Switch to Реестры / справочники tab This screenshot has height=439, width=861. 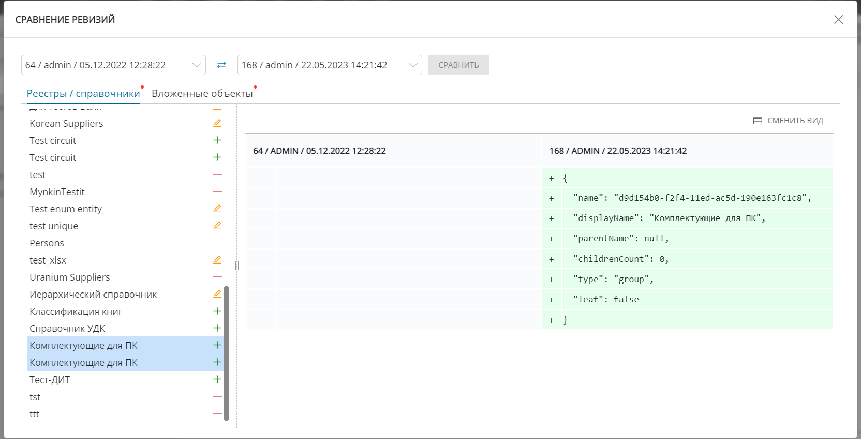pos(83,93)
